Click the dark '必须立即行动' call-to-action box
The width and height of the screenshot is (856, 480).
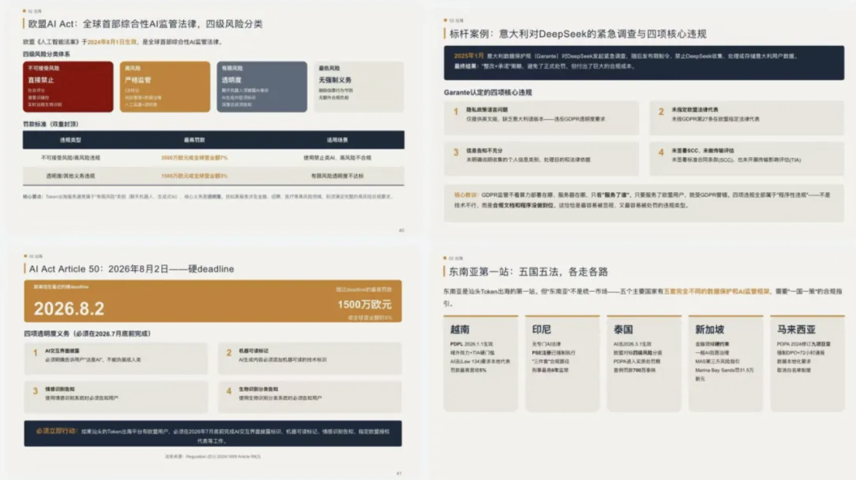[x=212, y=433]
